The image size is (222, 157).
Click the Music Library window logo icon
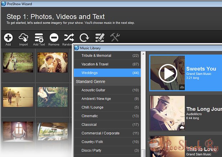click(77, 48)
